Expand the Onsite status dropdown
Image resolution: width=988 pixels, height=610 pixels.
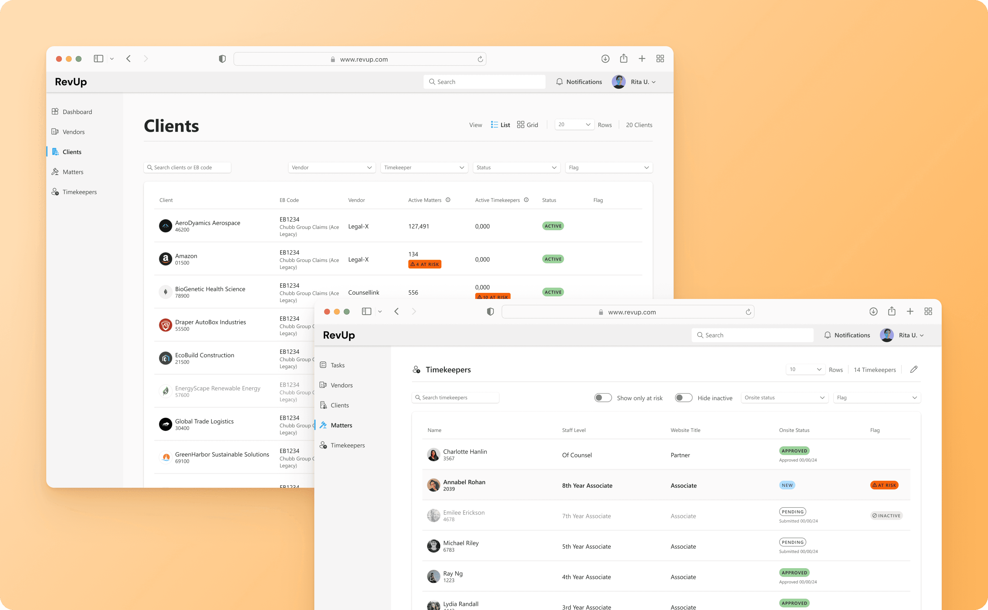point(784,397)
